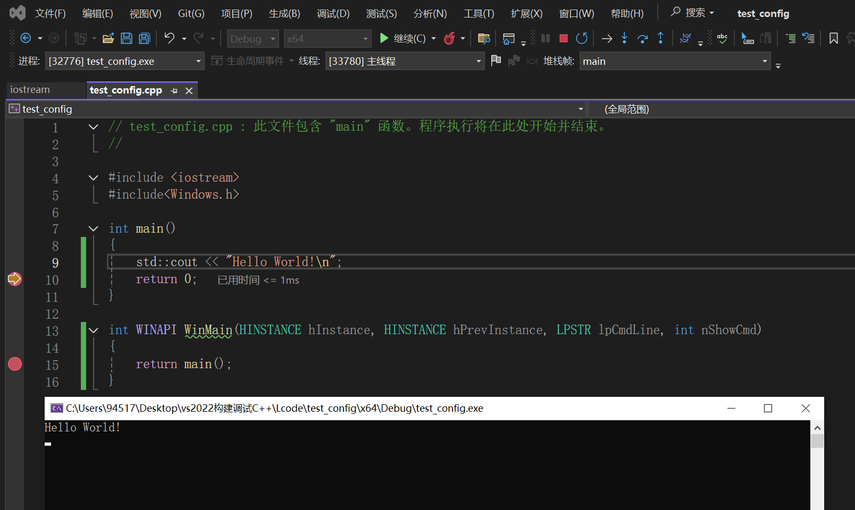
Task: Click line 9 std::cout code text
Action: 238,262
